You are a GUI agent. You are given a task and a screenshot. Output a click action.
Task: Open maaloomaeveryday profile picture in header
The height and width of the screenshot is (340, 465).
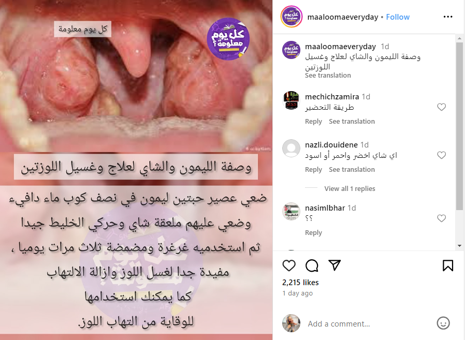coord(291,17)
